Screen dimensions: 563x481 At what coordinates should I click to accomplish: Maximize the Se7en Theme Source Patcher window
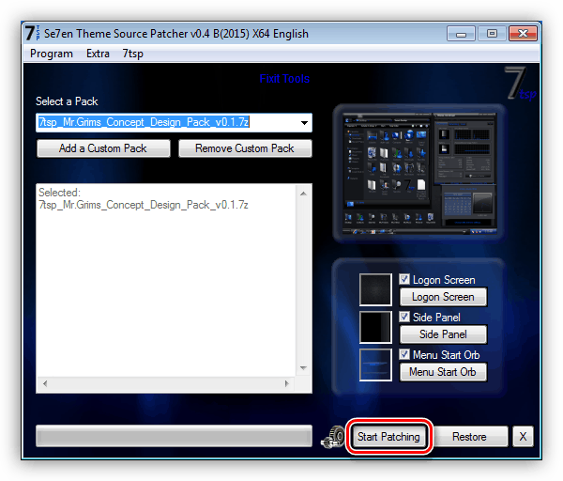[x=492, y=34]
